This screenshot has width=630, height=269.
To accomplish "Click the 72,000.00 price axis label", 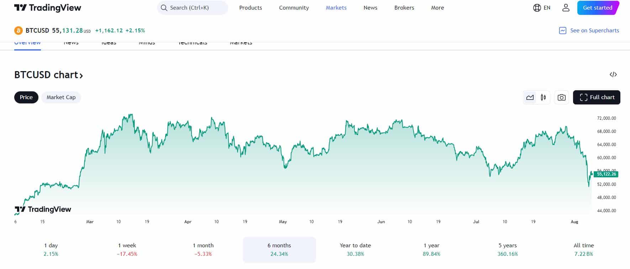I will point(607,118).
